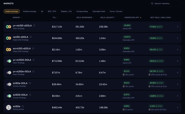Sort by DOLA BORROWED column
The height and width of the screenshot is (114, 185).
[85, 17]
